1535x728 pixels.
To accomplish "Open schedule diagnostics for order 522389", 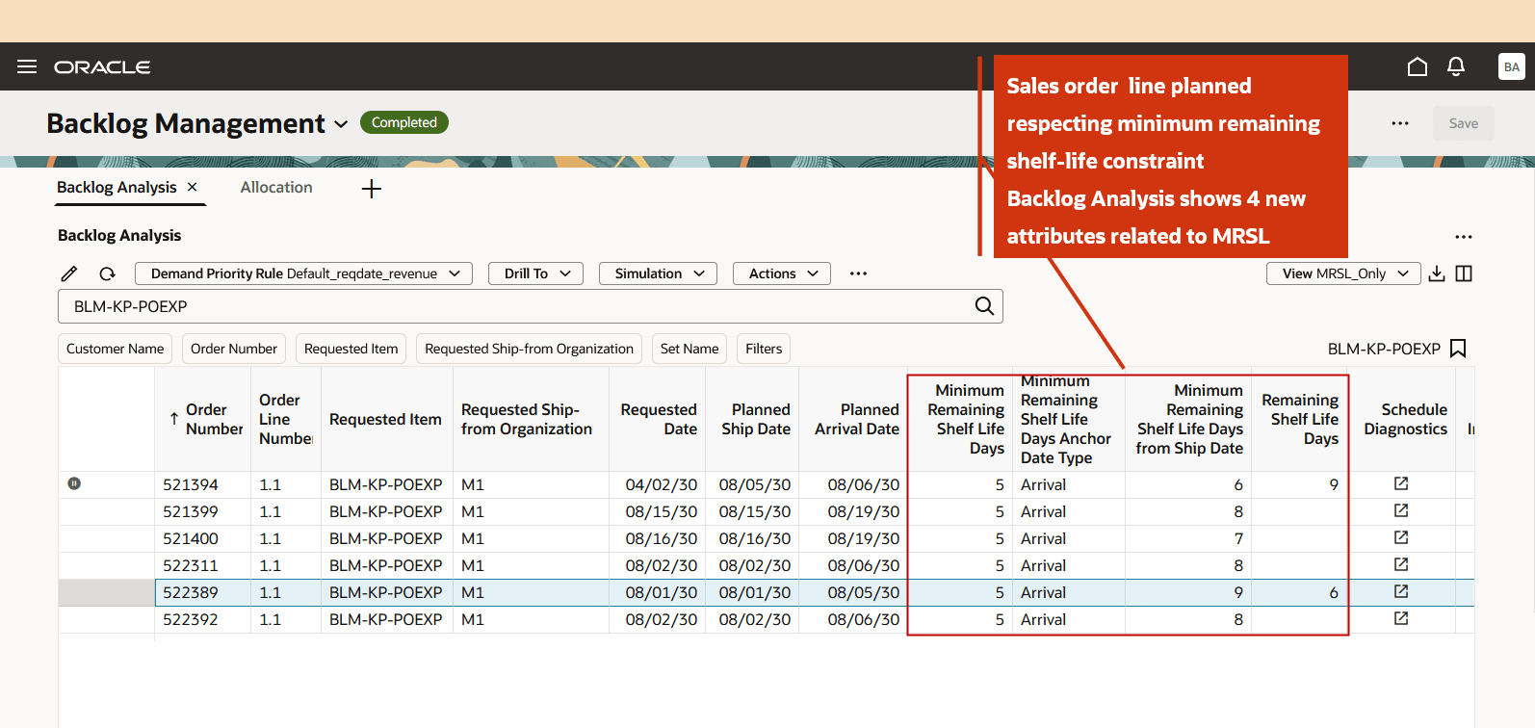I will click(x=1401, y=591).
